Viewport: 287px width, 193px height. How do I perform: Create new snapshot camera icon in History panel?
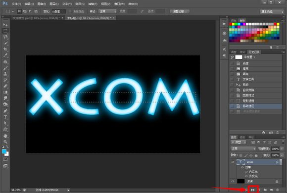(x=271, y=133)
